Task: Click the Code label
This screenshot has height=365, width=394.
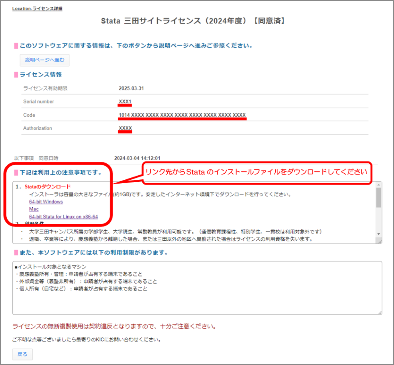Action: click(x=29, y=115)
